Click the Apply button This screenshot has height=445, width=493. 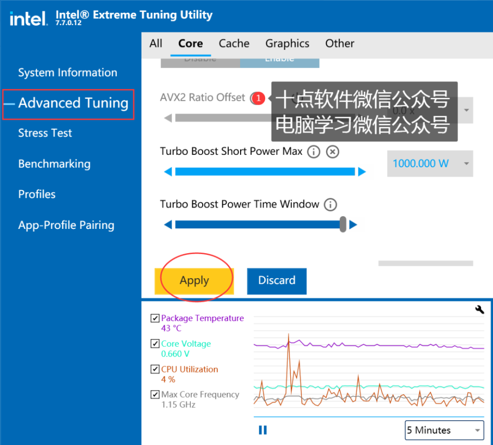pos(194,281)
